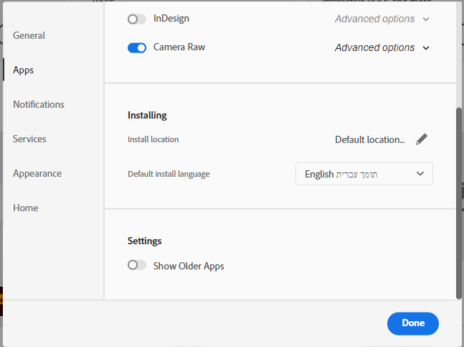464x347 pixels.
Task: Click the Default location text
Action: [x=369, y=139]
